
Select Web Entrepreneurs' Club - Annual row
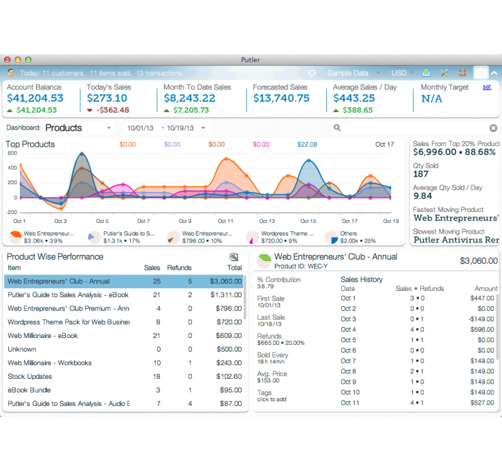tap(124, 281)
